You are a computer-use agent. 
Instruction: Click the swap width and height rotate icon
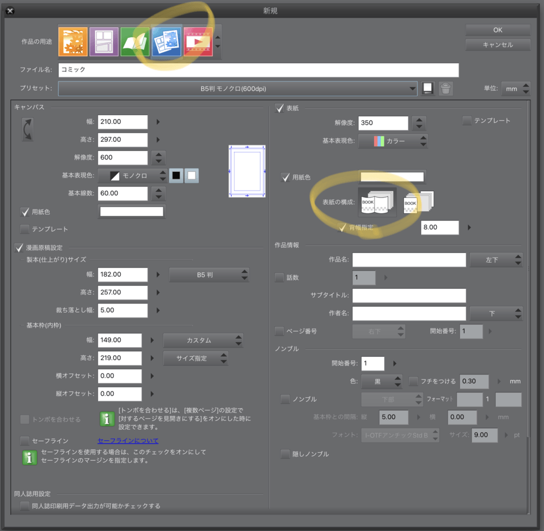click(27, 129)
